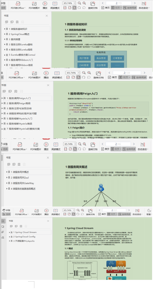The height and width of the screenshot is (289, 153).
Task: Toggle 连续阅读 in the 2/46 window
Action: pos(129,149)
